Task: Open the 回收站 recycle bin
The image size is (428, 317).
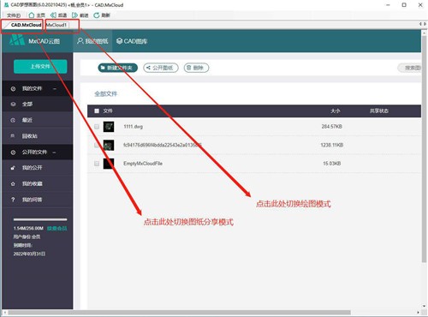Action: point(37,136)
